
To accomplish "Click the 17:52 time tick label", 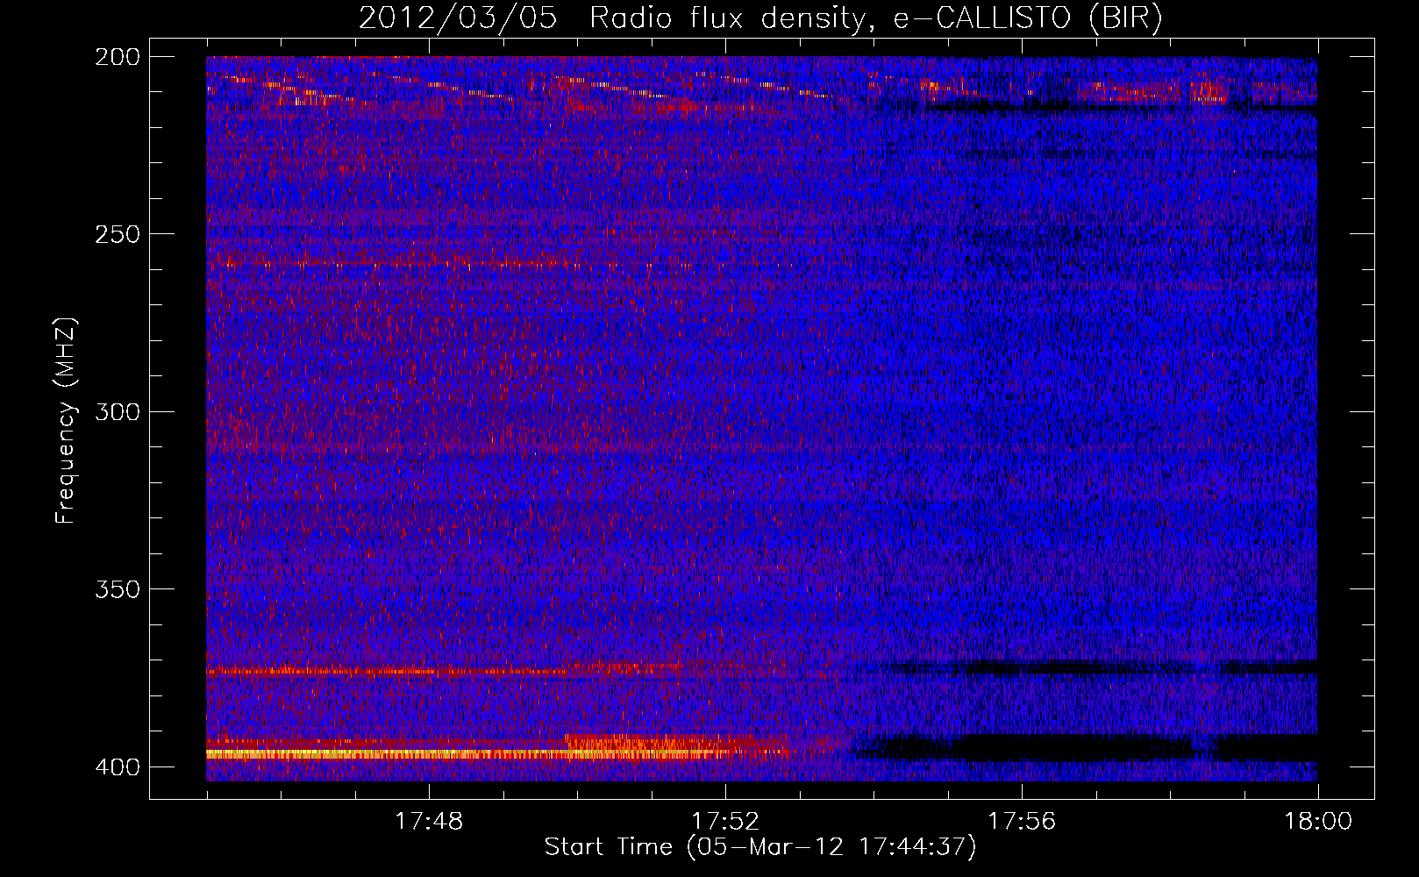I will (x=725, y=822).
